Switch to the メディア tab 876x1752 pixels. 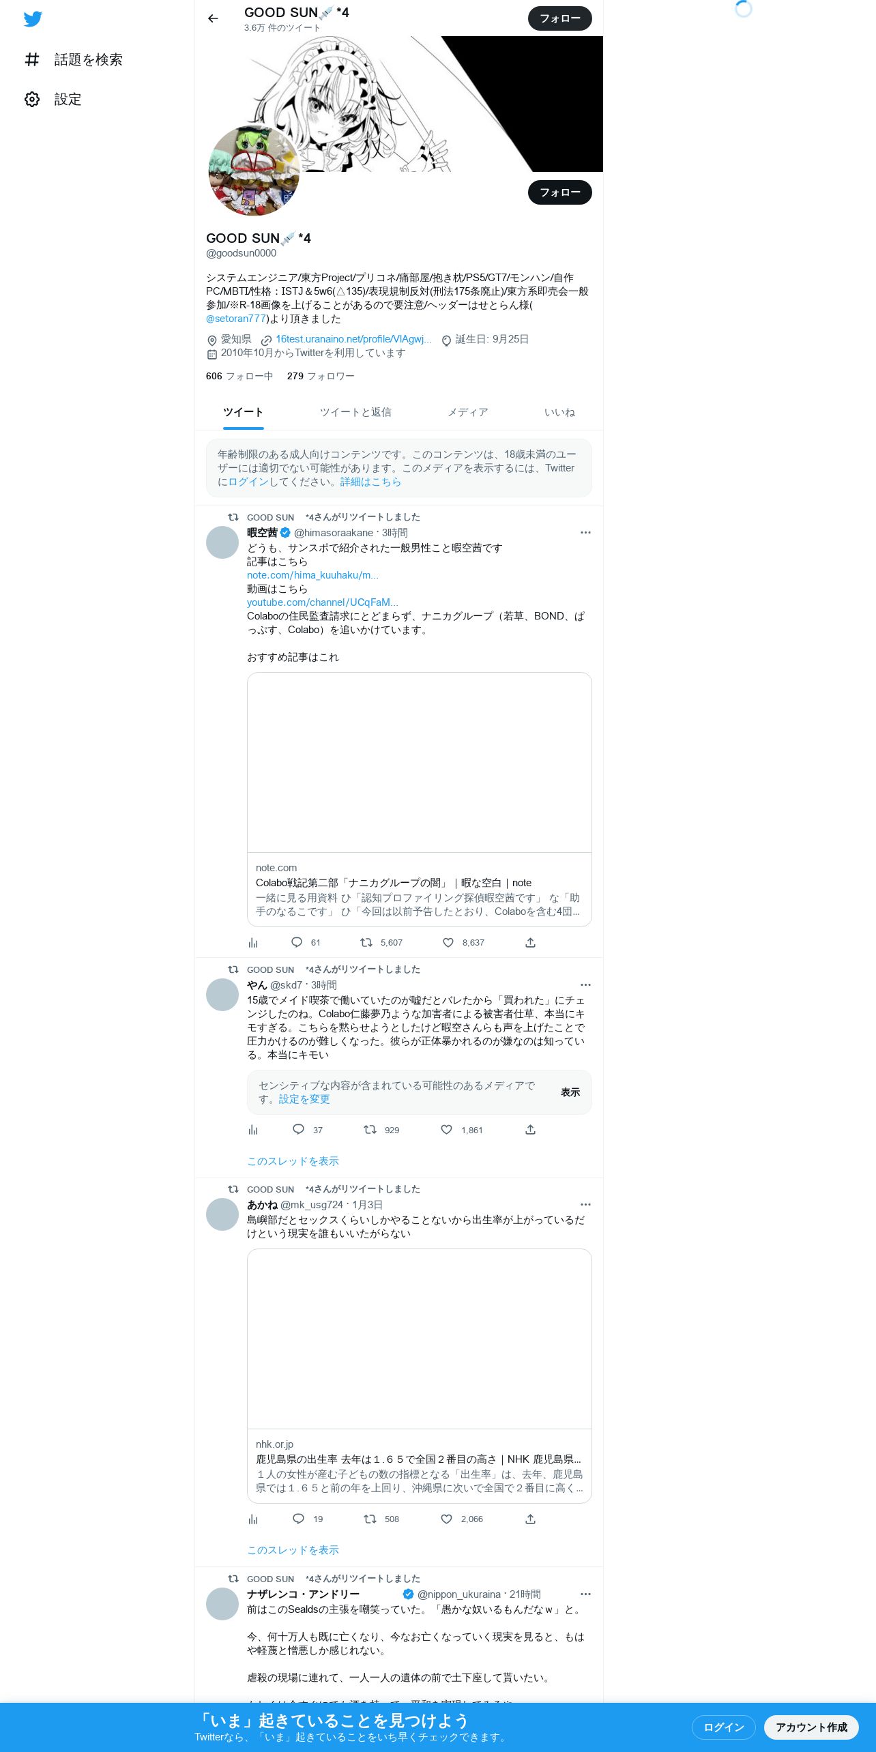pyautogui.click(x=467, y=412)
